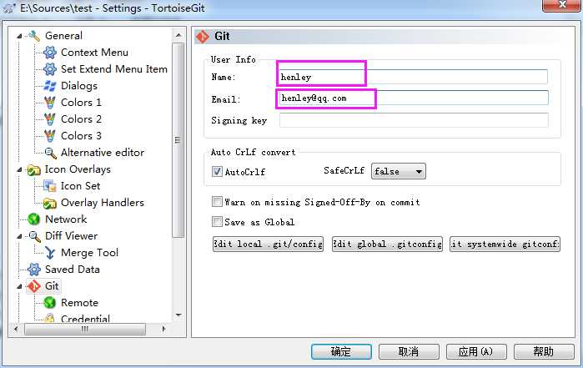Screen dimensions: 583x368
Task: Click the Context Menu gear icon
Action: pyautogui.click(x=50, y=53)
